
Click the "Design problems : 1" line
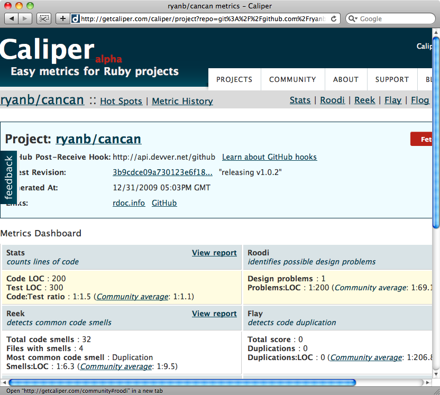[287, 279]
